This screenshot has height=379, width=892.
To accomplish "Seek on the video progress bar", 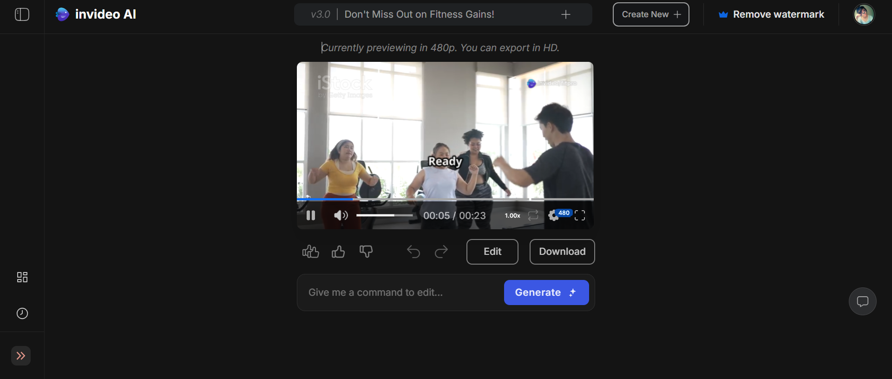I will click(445, 199).
